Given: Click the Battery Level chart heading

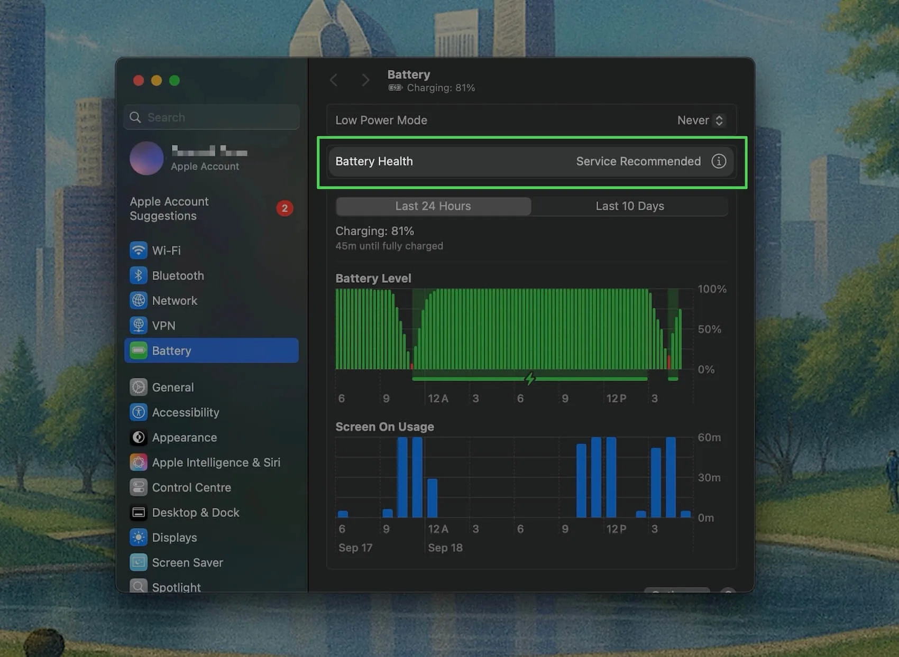Looking at the screenshot, I should [373, 278].
